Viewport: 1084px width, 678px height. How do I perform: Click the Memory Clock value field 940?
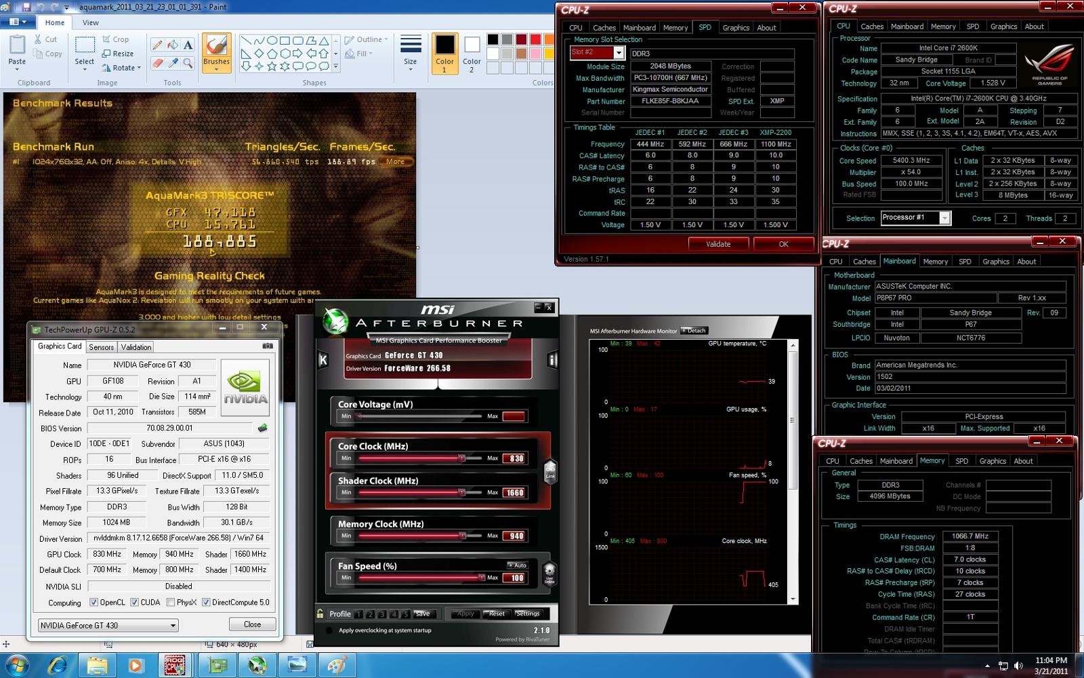tap(514, 536)
